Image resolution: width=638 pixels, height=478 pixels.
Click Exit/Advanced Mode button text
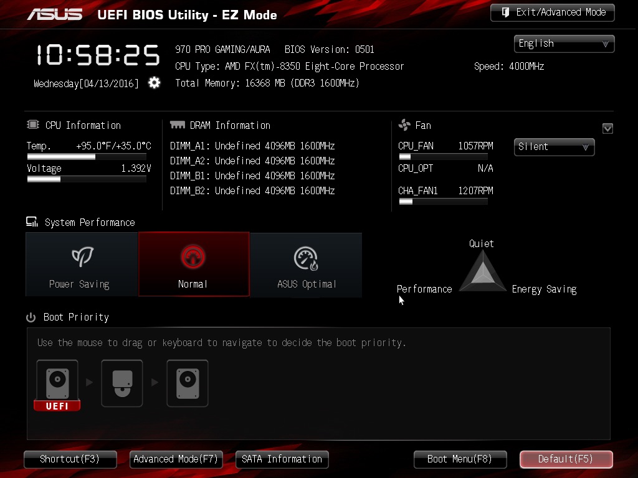pyautogui.click(x=561, y=12)
